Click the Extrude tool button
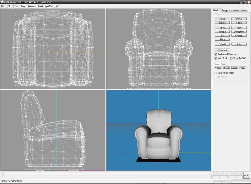Viewport: 251px width, 184px height. click(x=222, y=44)
